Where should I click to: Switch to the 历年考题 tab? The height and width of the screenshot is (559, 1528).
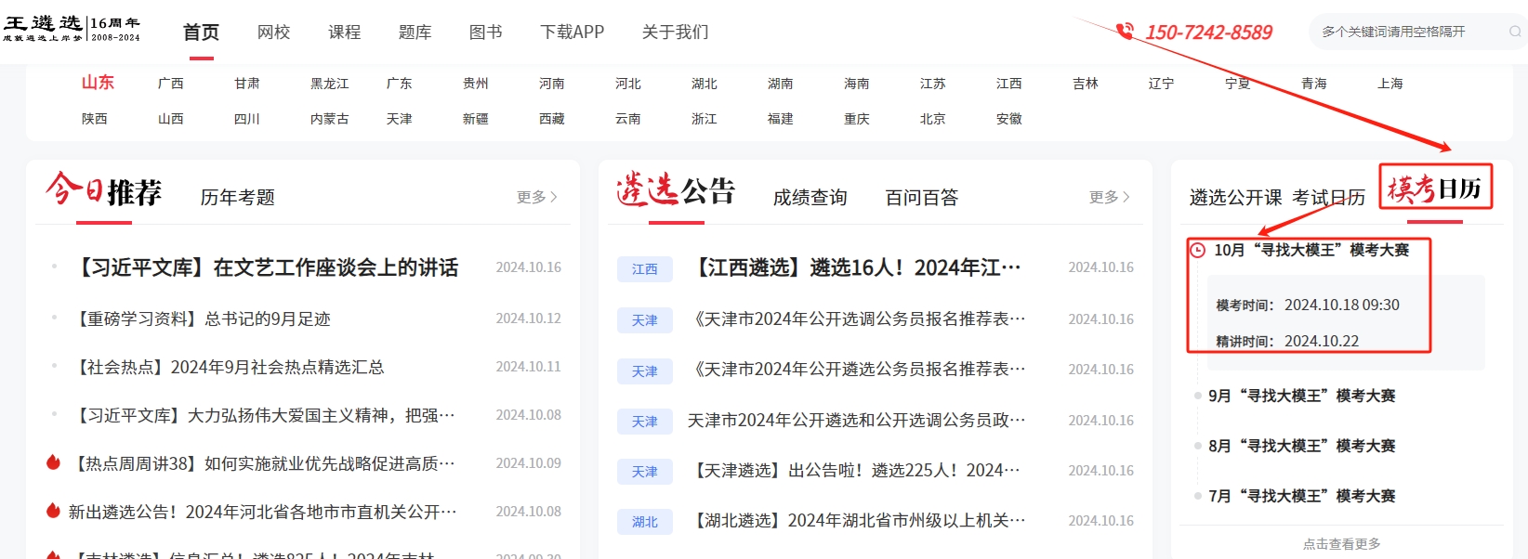pyautogui.click(x=238, y=197)
